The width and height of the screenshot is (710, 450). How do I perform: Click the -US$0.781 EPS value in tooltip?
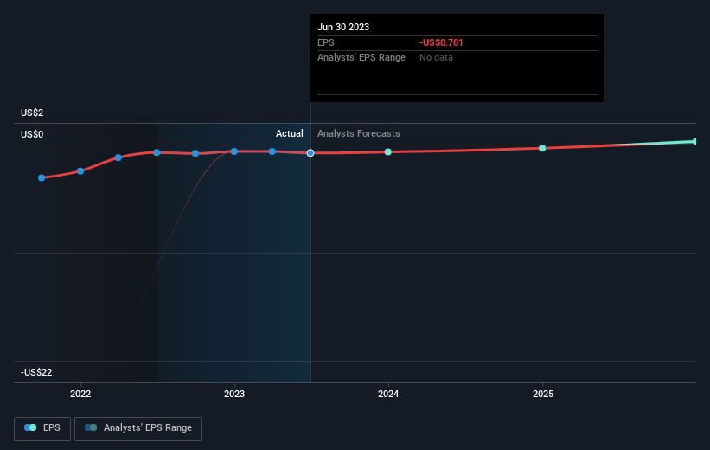coord(441,42)
